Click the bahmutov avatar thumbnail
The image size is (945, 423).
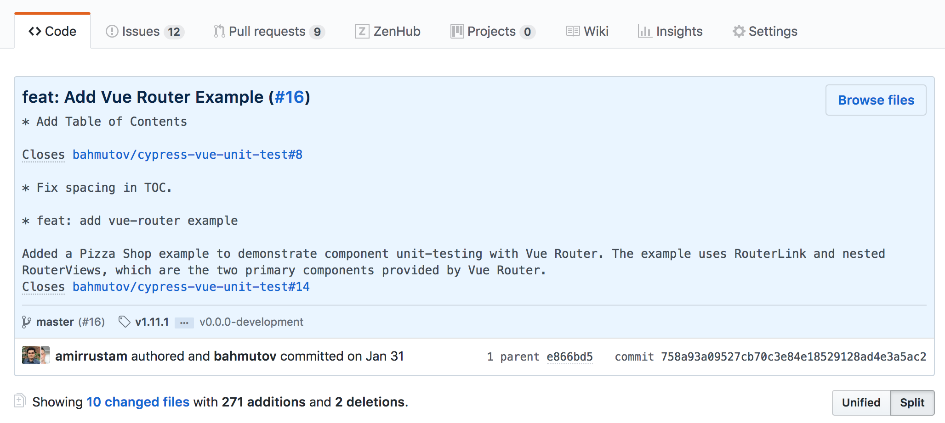coord(46,356)
